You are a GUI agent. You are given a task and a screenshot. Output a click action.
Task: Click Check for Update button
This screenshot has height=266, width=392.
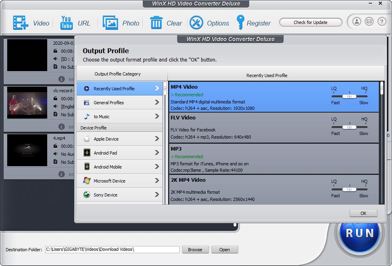click(310, 22)
